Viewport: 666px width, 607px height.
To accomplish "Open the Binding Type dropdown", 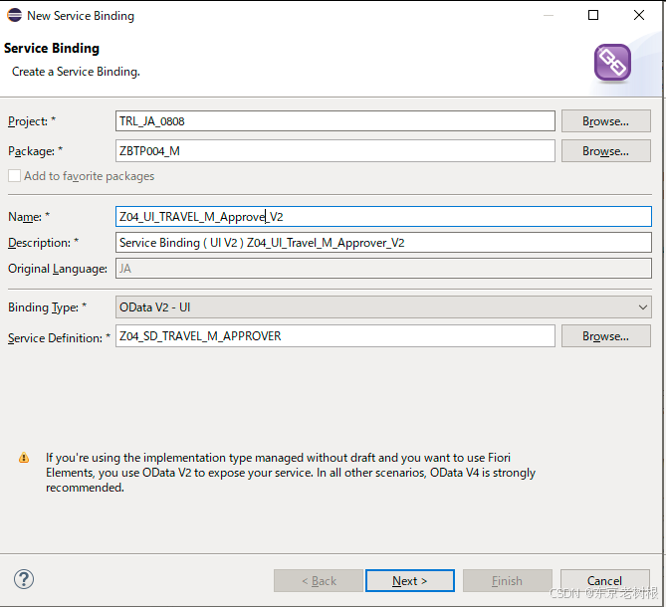I will [383, 306].
